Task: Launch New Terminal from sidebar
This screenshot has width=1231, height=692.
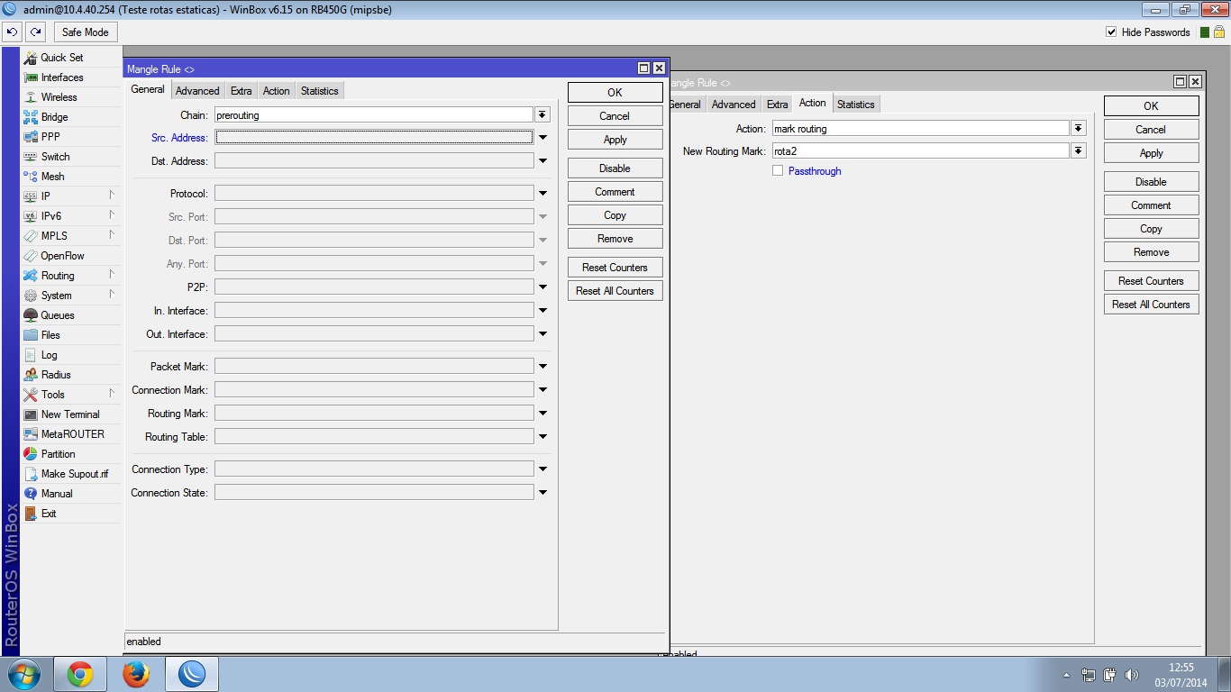Action: pos(70,414)
